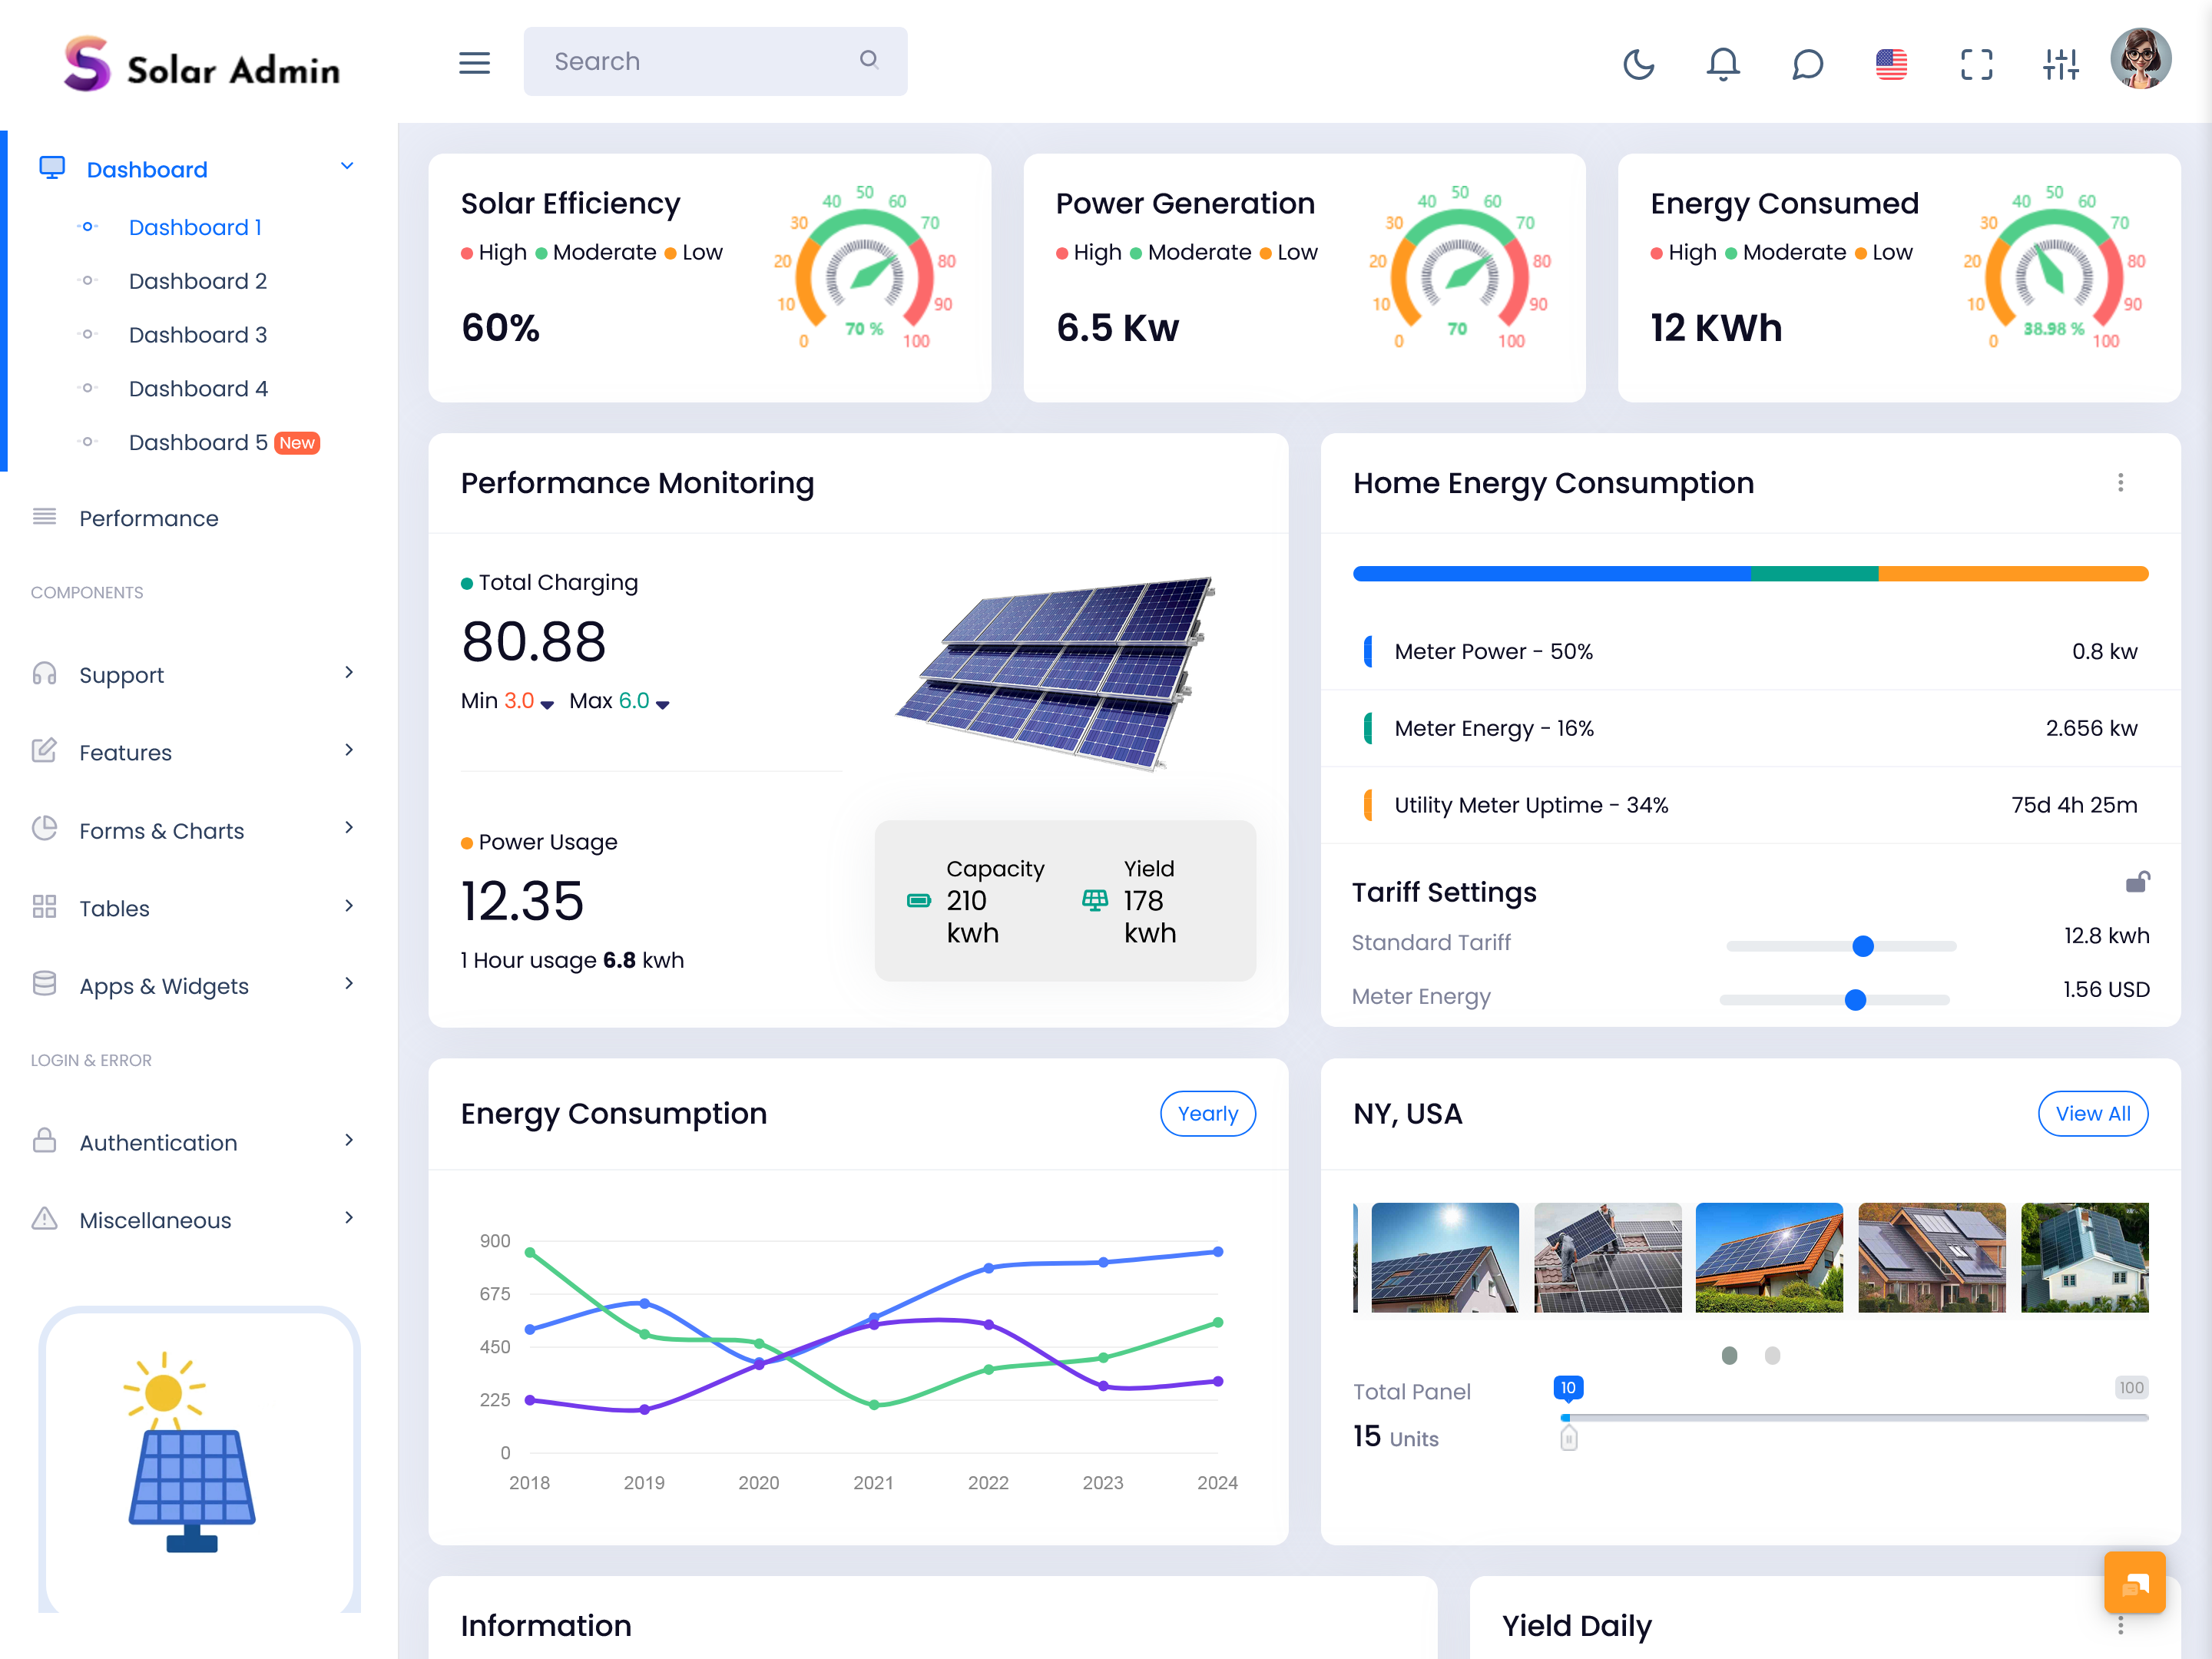
Task: Expand the Support submenu arrow
Action: pos(349,672)
